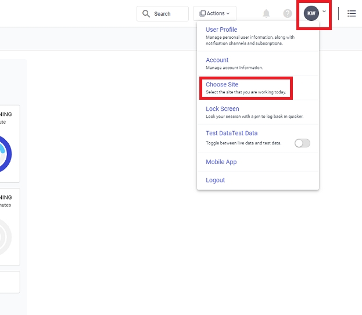
Task: Open the Account menu item
Action: click(217, 60)
